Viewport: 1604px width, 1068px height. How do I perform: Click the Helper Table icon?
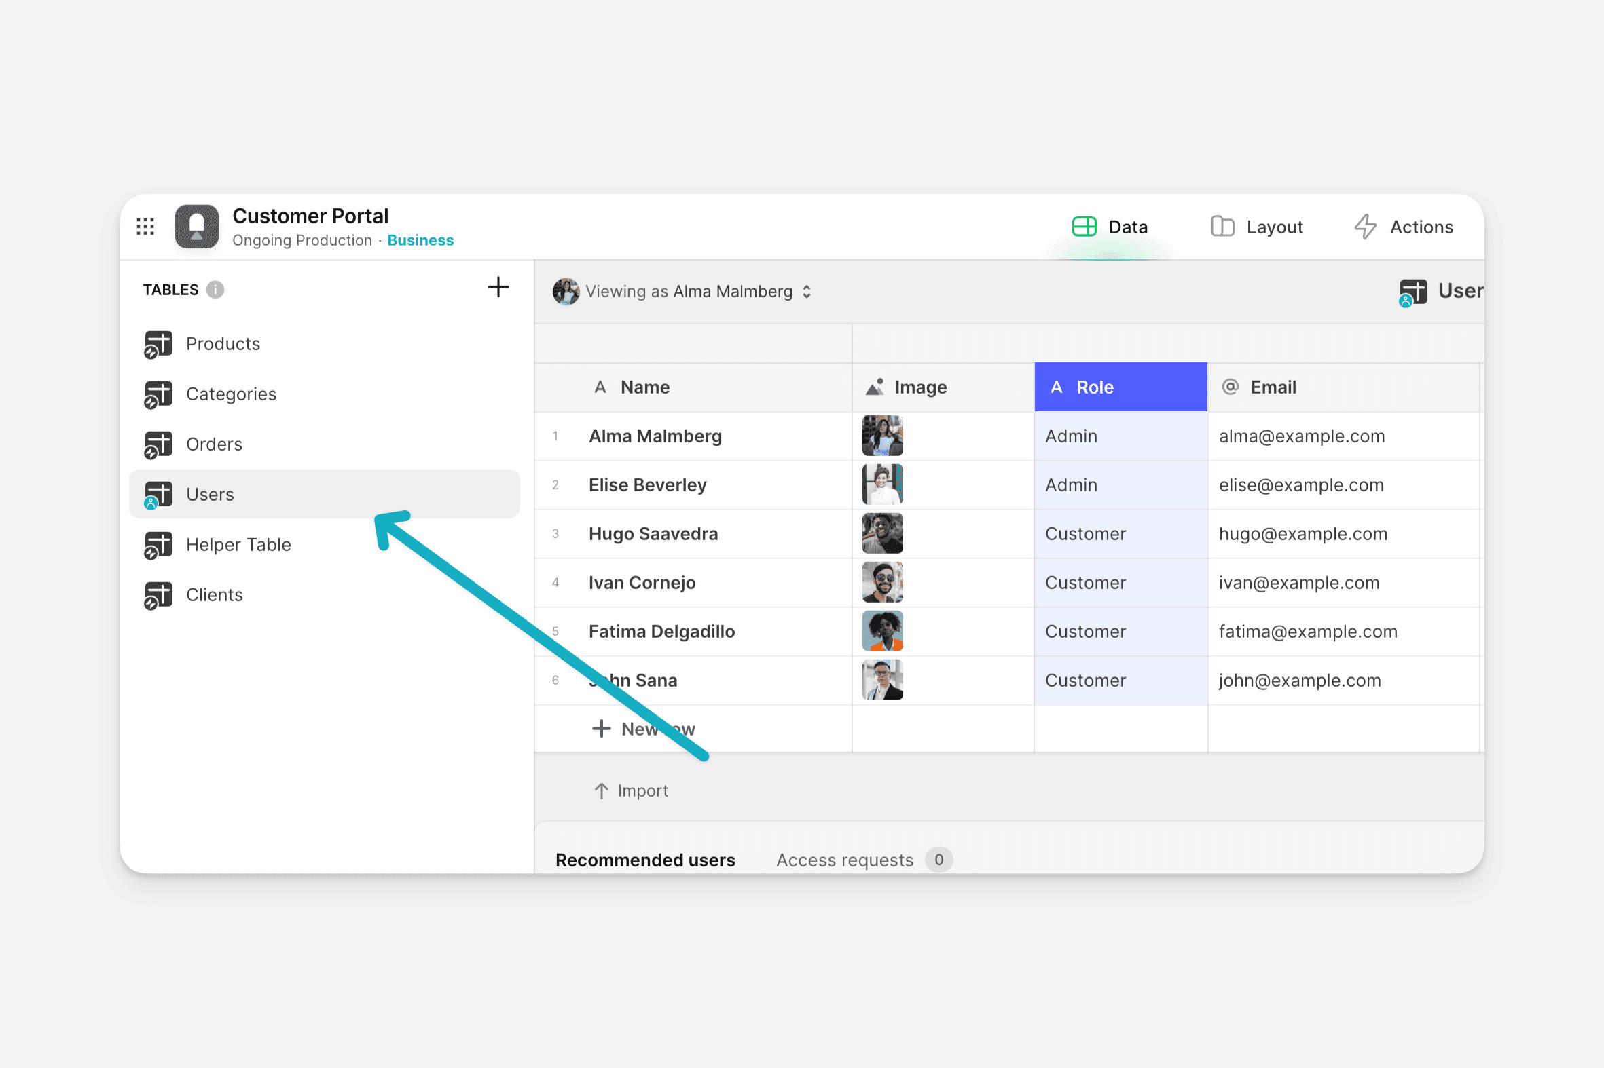coord(158,545)
